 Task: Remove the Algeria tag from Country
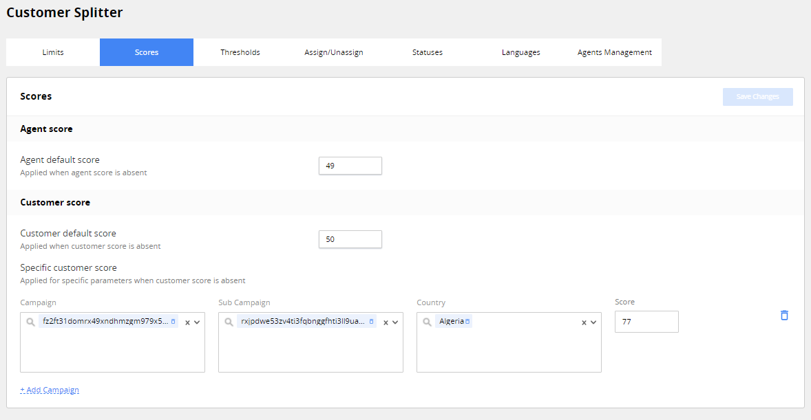click(x=467, y=322)
